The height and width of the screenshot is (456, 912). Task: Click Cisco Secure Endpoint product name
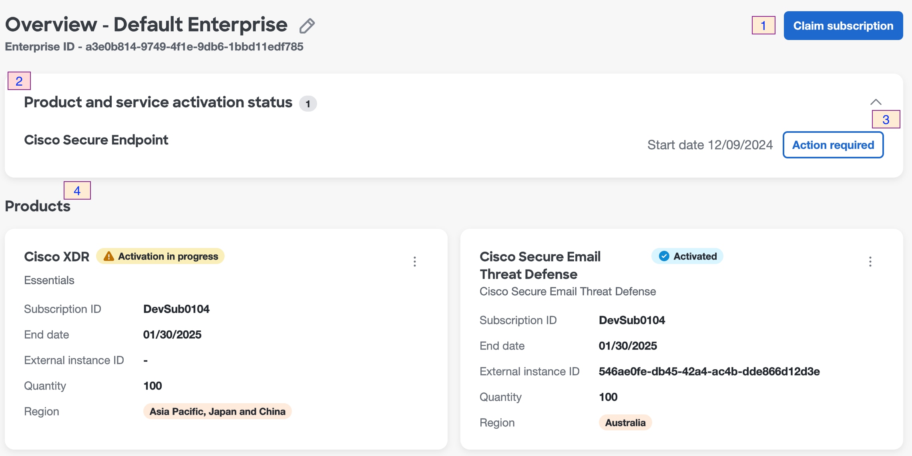coord(96,140)
